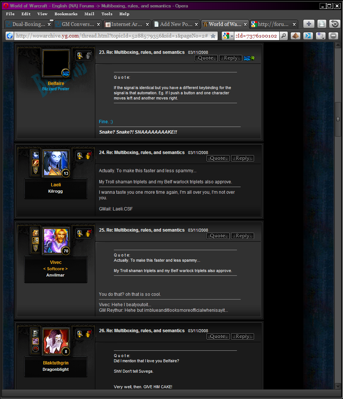Open the View menu

(x=42, y=14)
